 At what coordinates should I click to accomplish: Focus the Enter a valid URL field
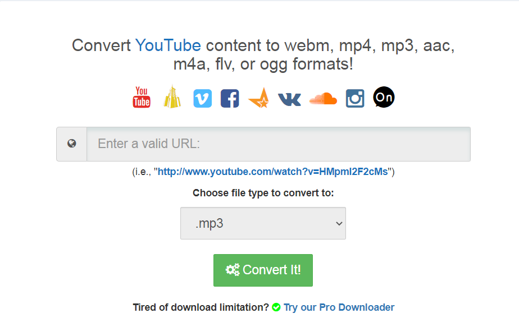coord(279,144)
